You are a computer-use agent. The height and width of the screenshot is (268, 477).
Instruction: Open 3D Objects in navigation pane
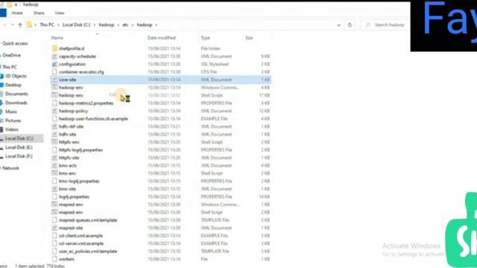pos(16,76)
